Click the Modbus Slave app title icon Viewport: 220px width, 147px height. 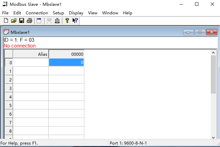(x=5, y=4)
